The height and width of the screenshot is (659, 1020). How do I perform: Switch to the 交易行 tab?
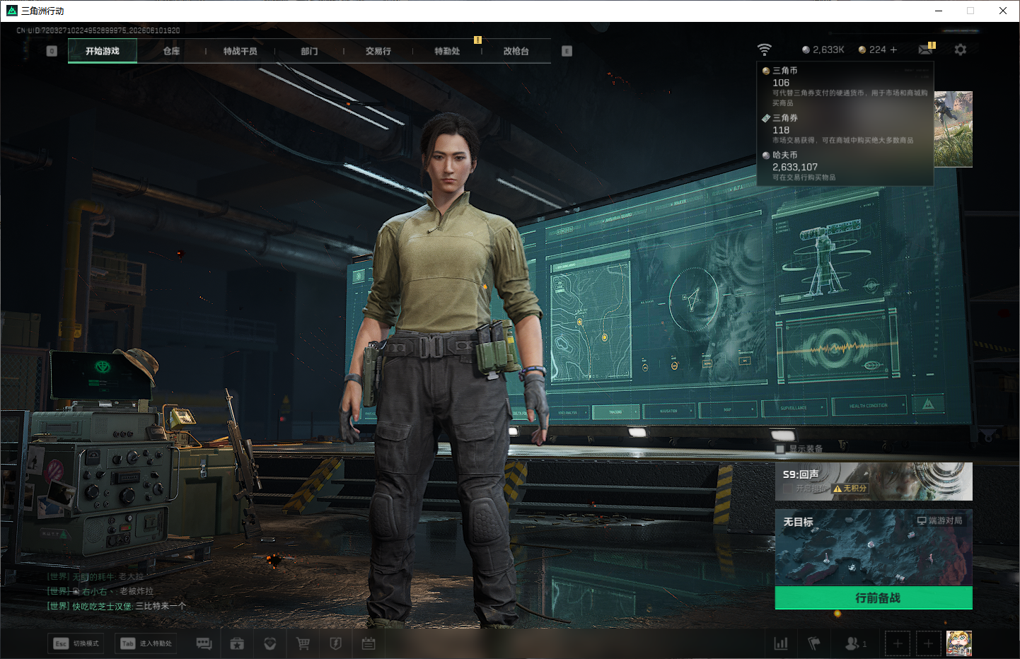(x=378, y=51)
